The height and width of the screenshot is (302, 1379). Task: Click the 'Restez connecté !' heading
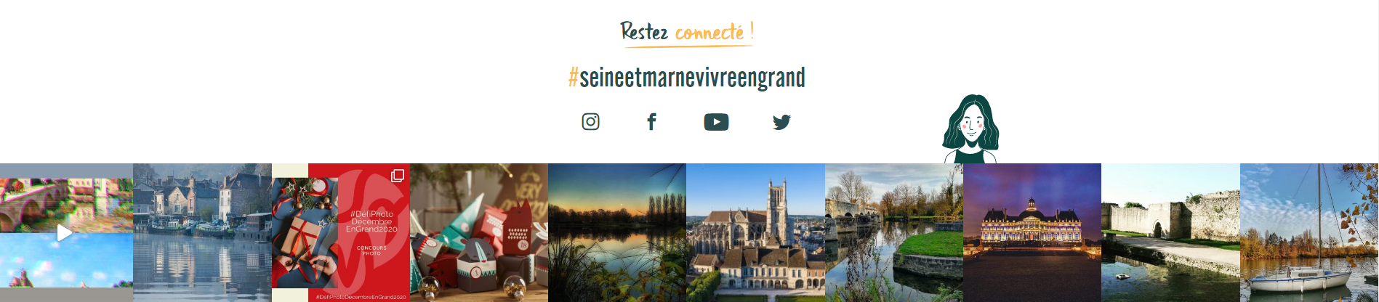[687, 32]
